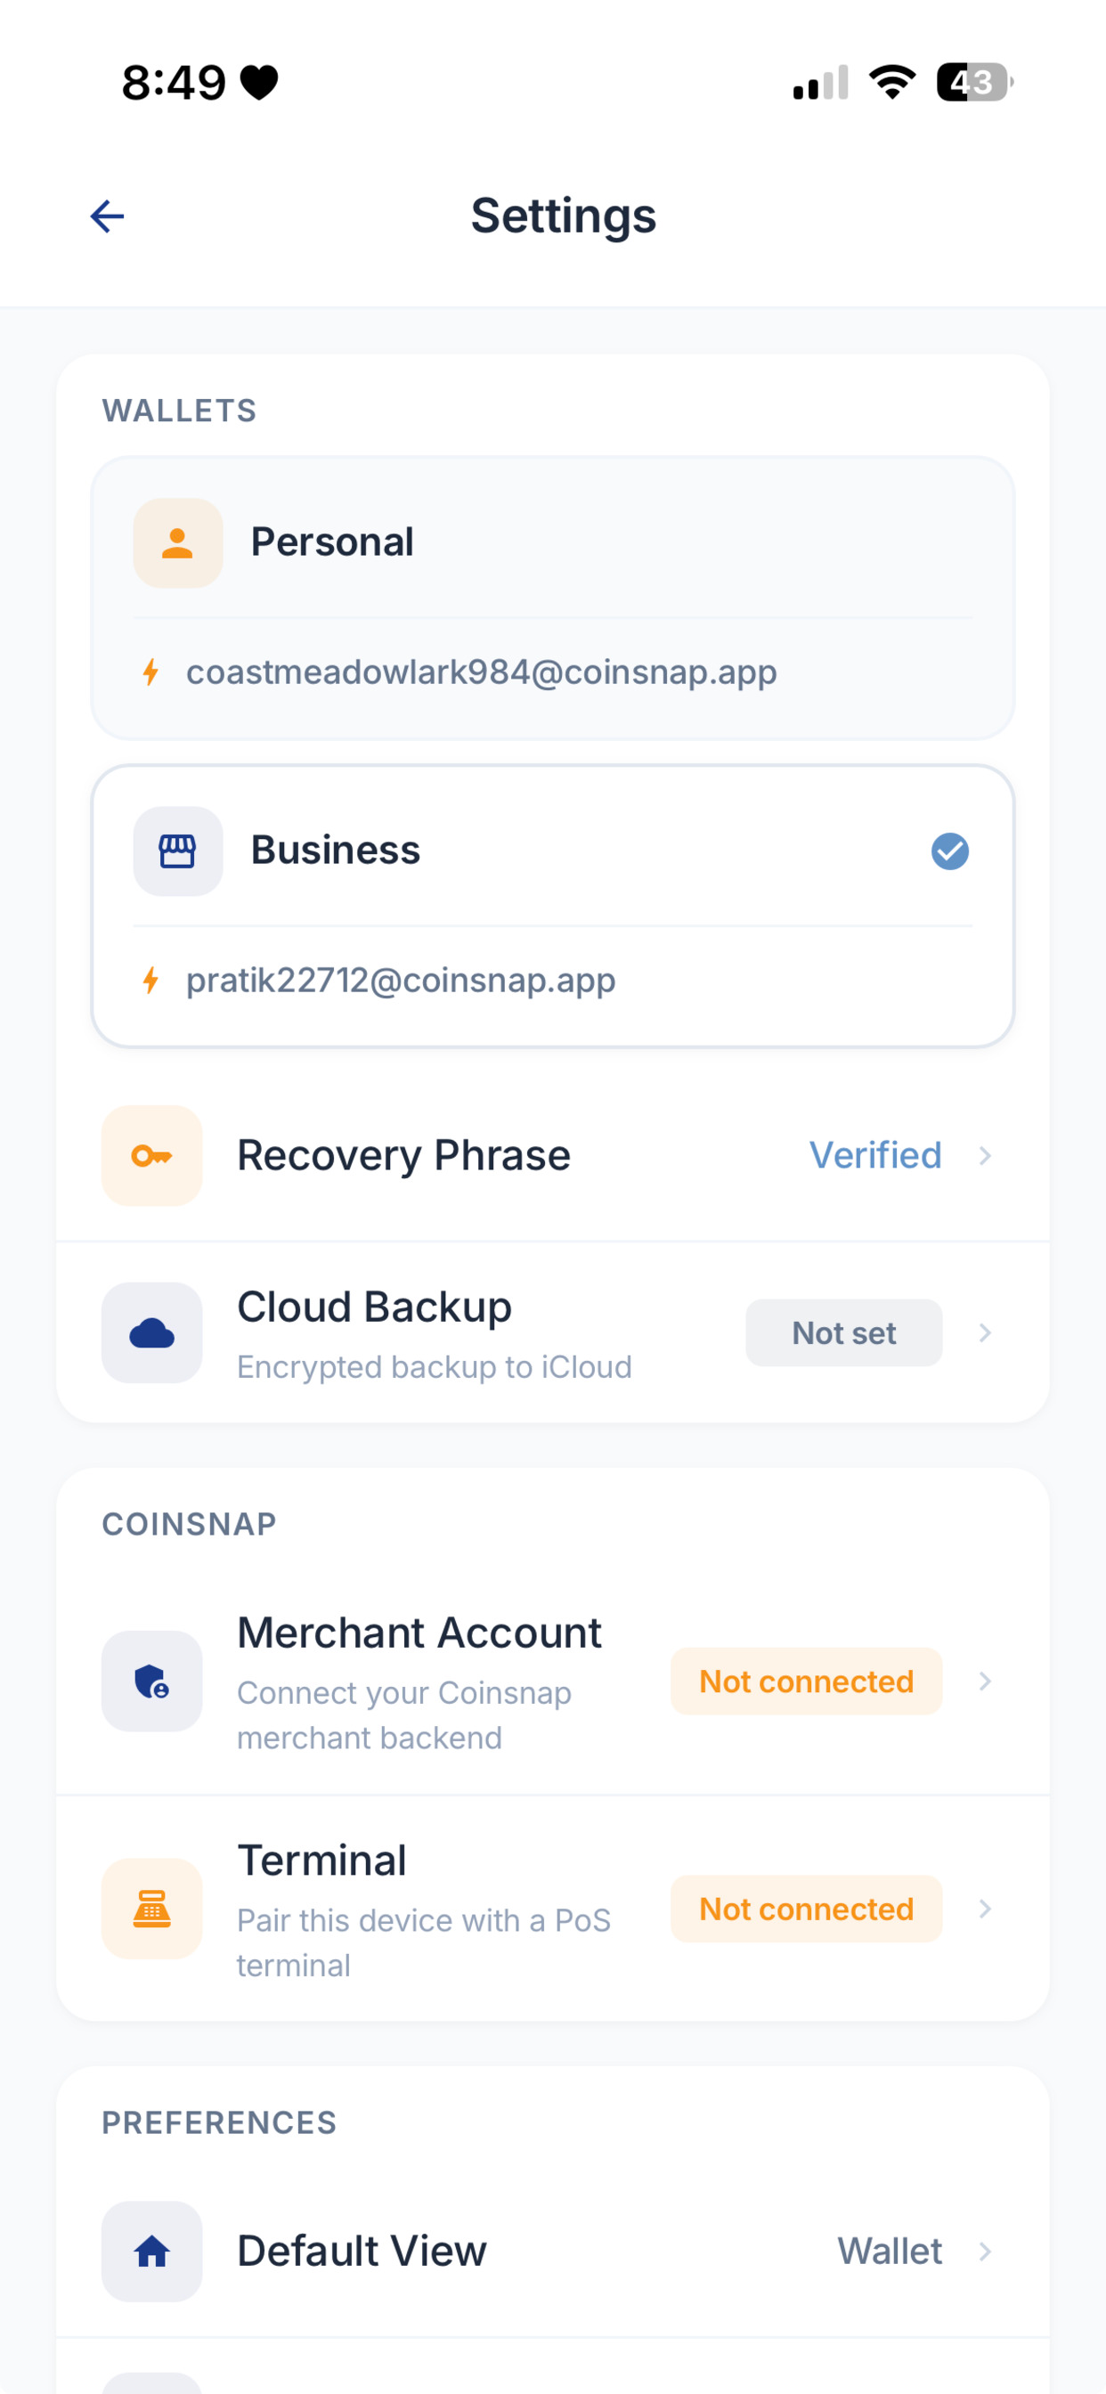The width and height of the screenshot is (1106, 2394).
Task: Tap the Default View home icon
Action: 151,2251
